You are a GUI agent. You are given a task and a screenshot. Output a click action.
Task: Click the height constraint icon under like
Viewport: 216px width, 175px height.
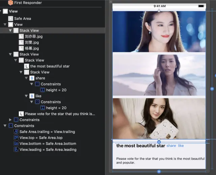point(43,108)
